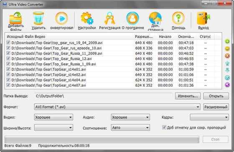Click the Выход exit door icon
The image size is (234, 152).
pos(203,18)
